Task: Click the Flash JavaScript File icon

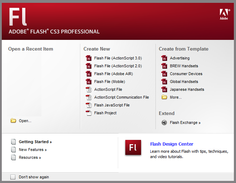Action: pyautogui.click(x=89, y=105)
